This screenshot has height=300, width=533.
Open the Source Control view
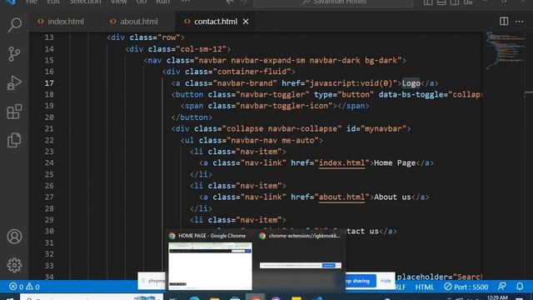tap(14, 53)
